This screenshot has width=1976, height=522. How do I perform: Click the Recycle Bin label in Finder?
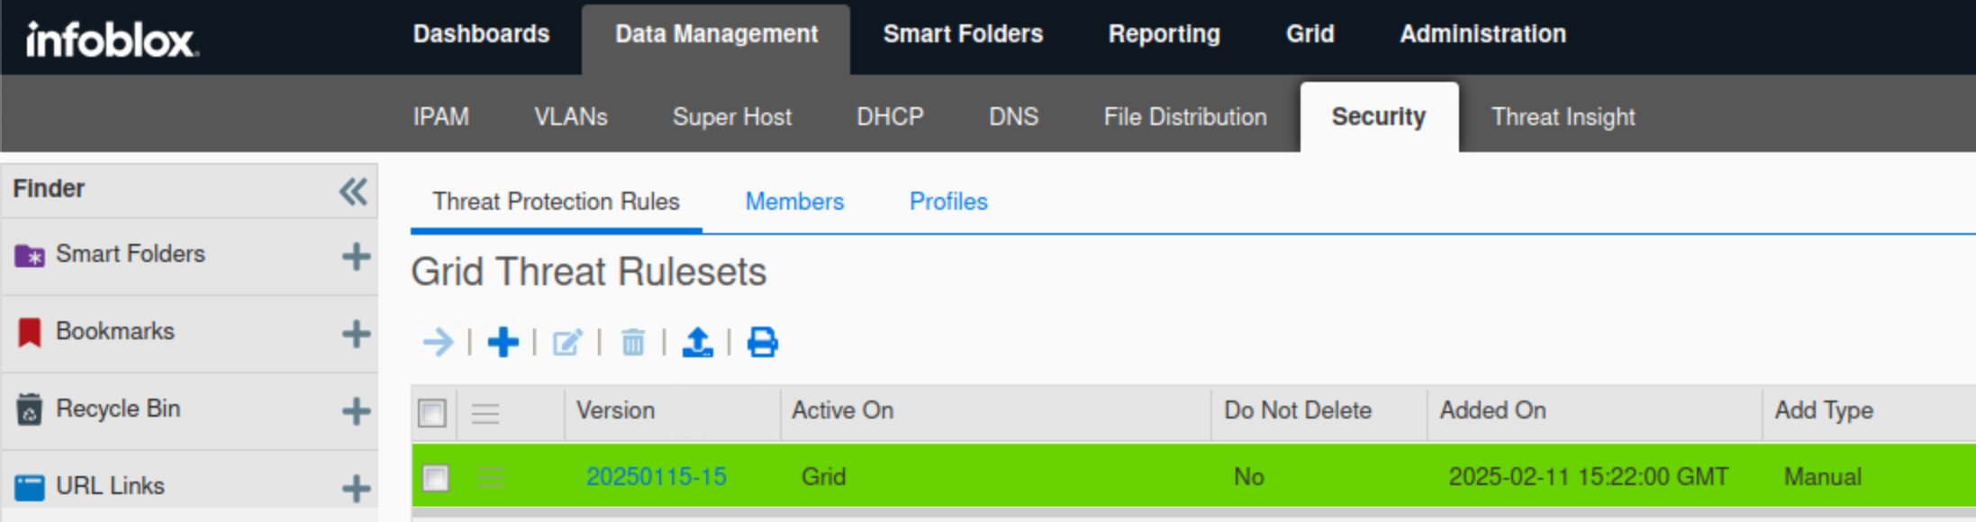(x=118, y=409)
